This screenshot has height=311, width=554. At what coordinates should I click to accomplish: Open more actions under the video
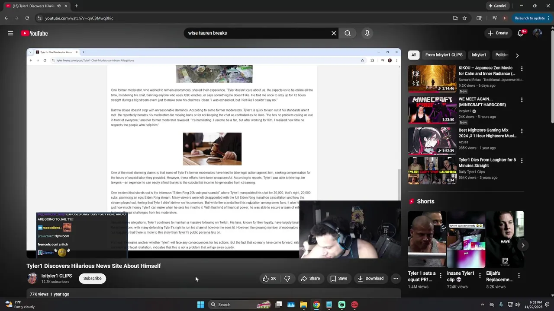[x=396, y=279]
